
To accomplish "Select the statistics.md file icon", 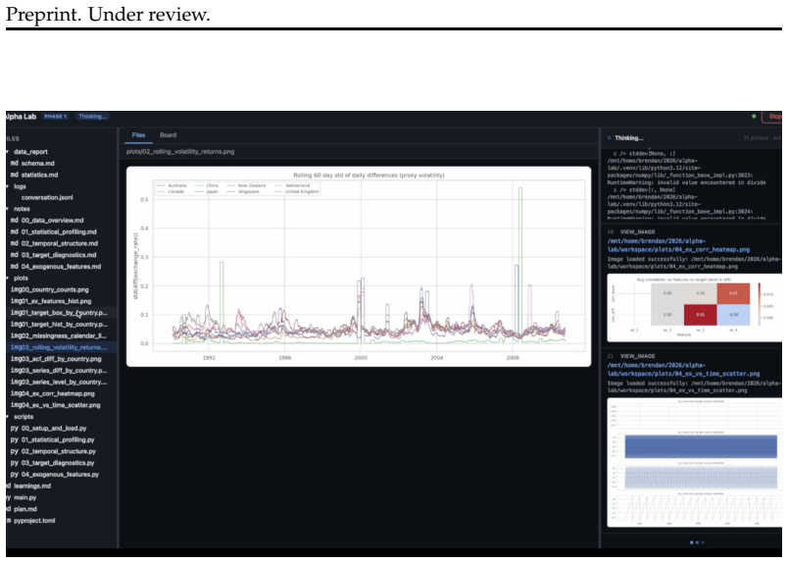I will [x=14, y=176].
